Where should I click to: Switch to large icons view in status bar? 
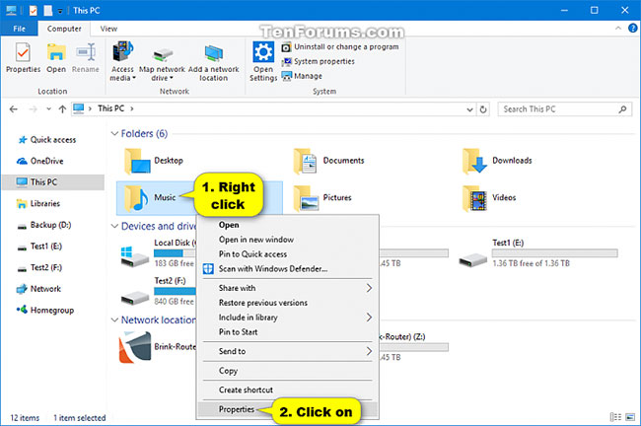(x=630, y=417)
